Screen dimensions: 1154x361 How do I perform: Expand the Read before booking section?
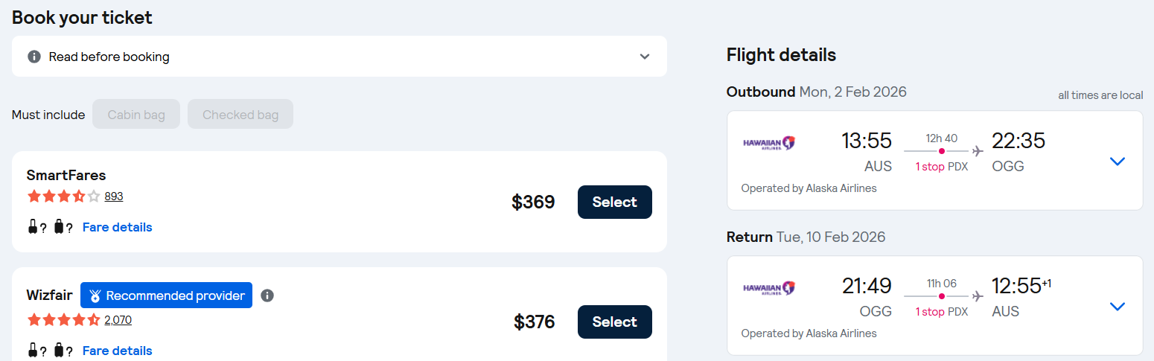(x=645, y=57)
